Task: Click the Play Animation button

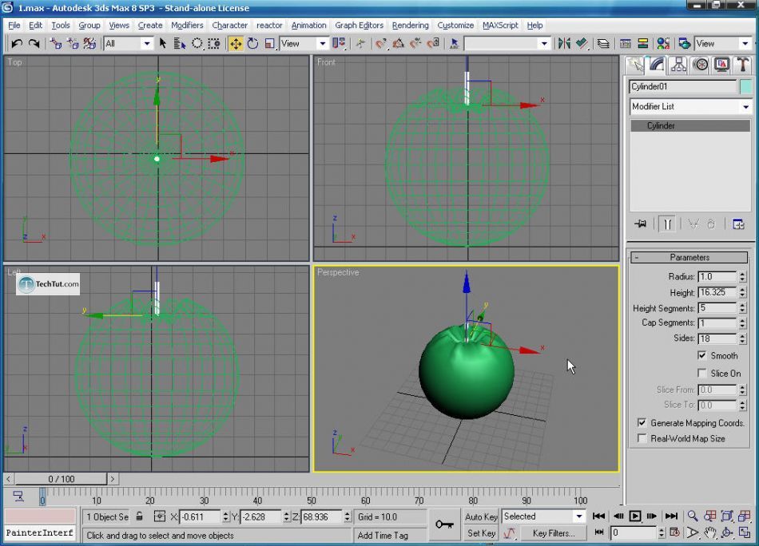Action: 634,516
